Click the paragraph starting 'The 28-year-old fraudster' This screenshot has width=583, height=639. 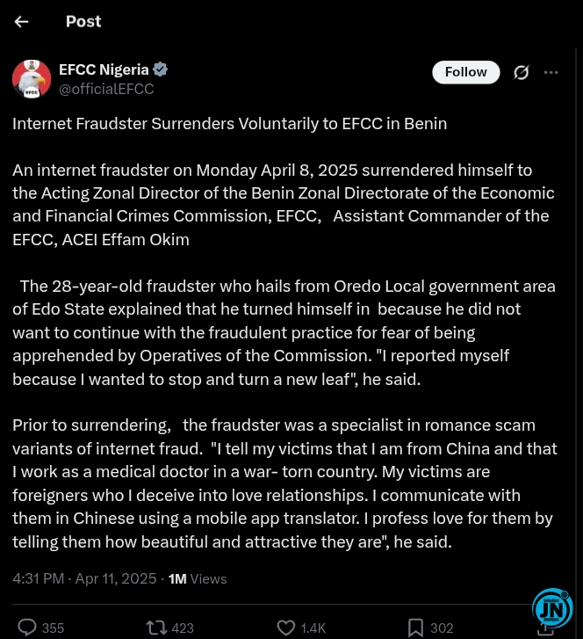pos(284,332)
